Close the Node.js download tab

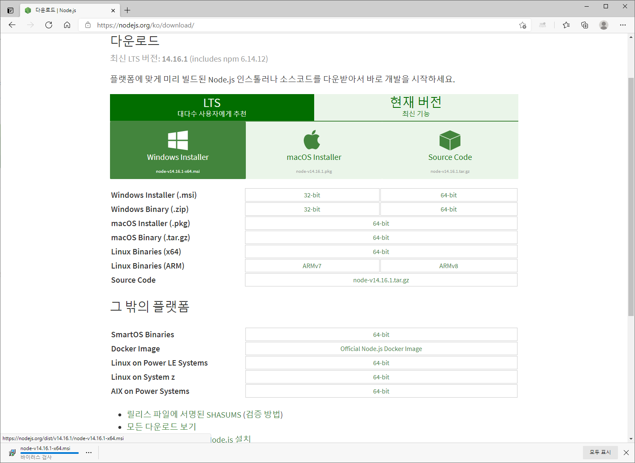[x=113, y=10]
